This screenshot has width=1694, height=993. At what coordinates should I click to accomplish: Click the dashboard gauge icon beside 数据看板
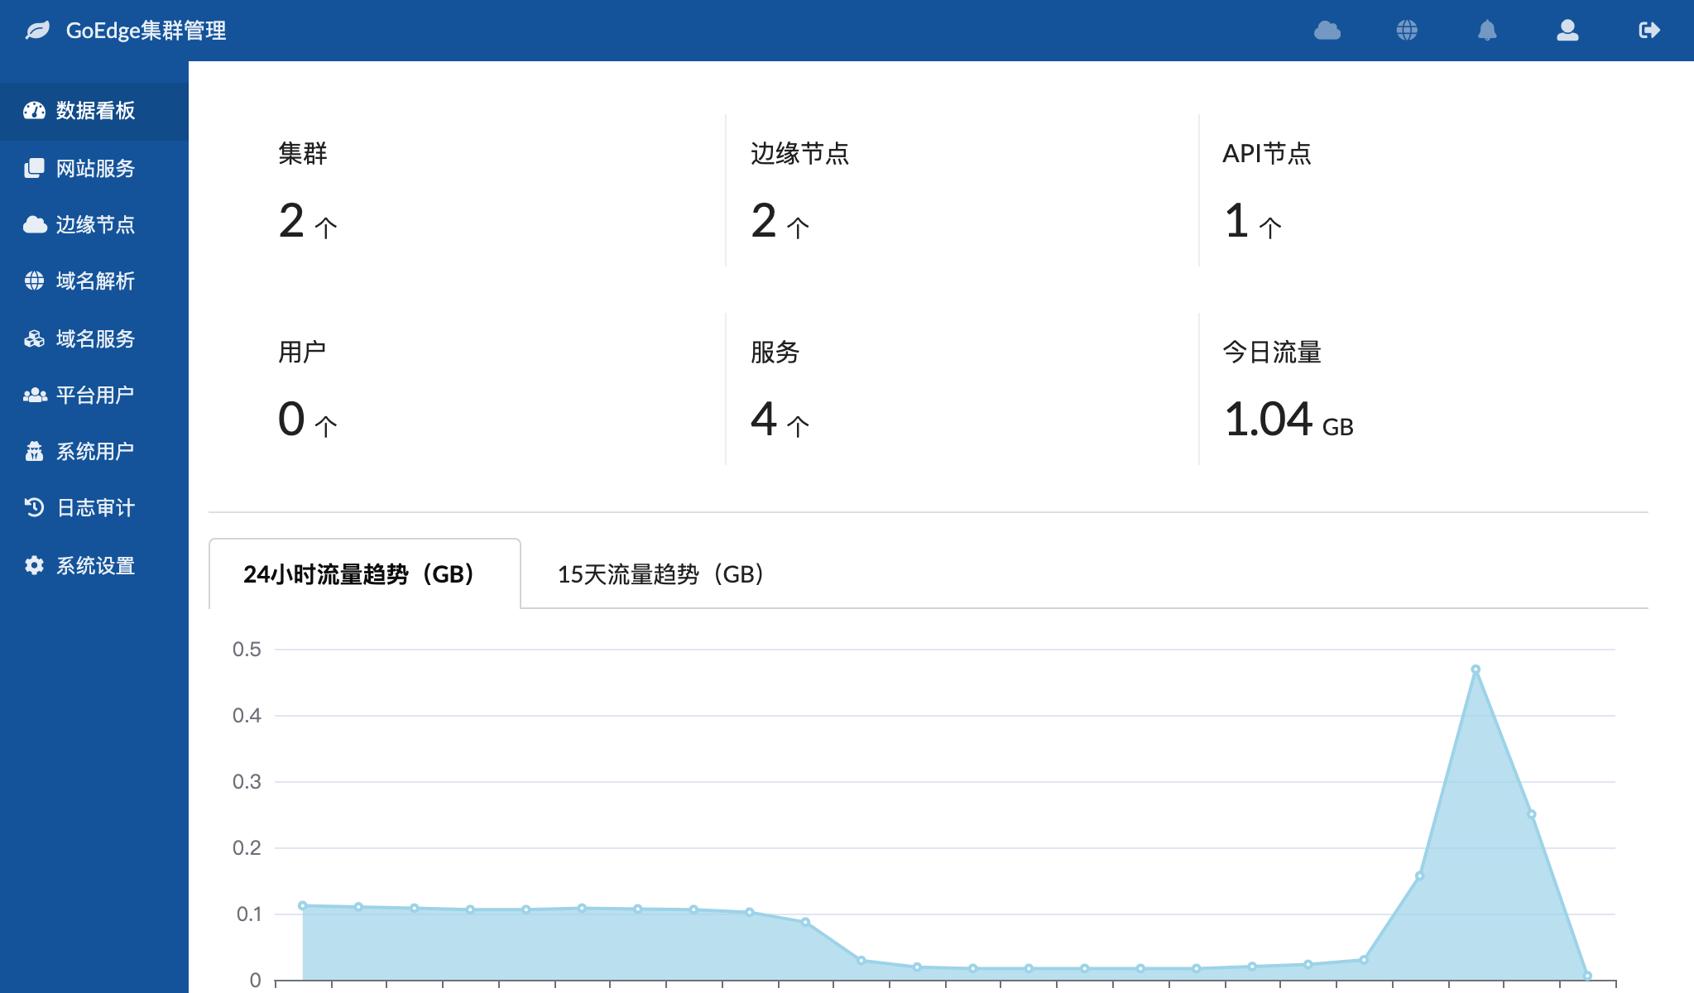pyautogui.click(x=34, y=111)
